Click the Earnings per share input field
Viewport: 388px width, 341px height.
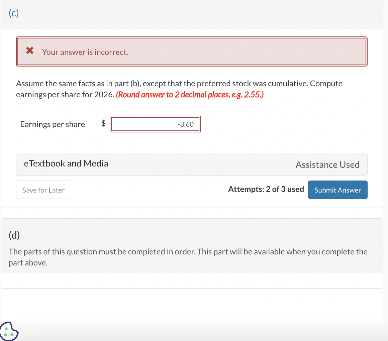point(155,124)
